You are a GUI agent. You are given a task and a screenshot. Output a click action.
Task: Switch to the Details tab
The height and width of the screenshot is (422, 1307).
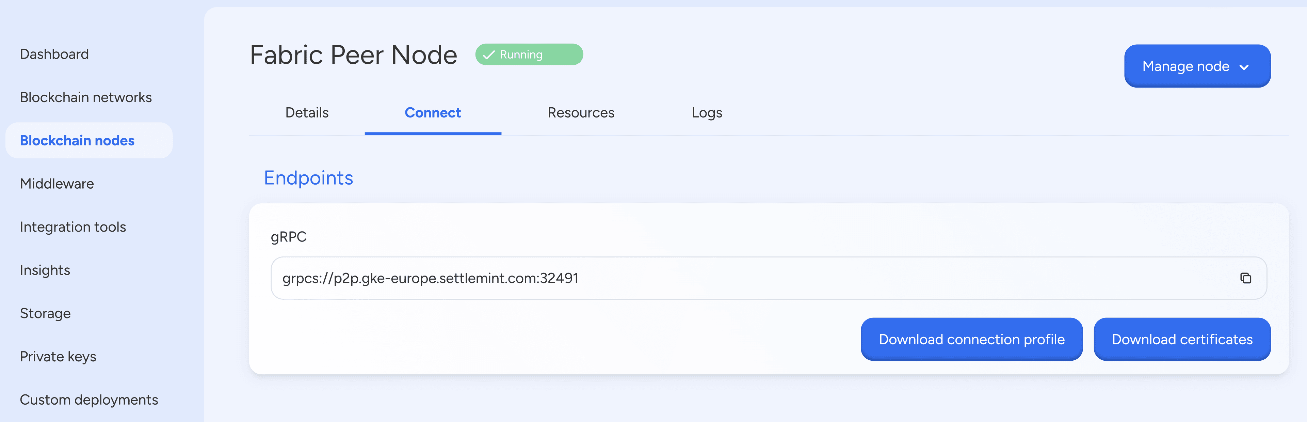click(x=307, y=112)
